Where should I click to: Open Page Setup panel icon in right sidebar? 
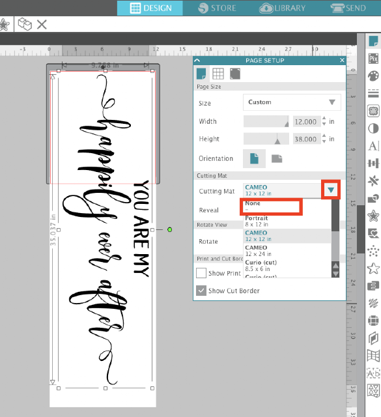coord(373,41)
